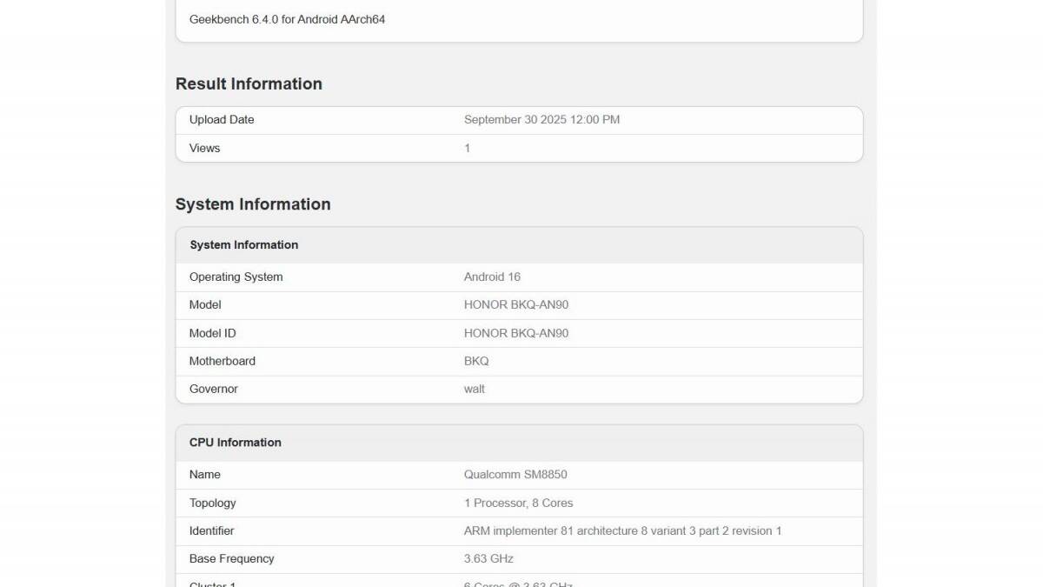Select the Android 16 value

492,277
